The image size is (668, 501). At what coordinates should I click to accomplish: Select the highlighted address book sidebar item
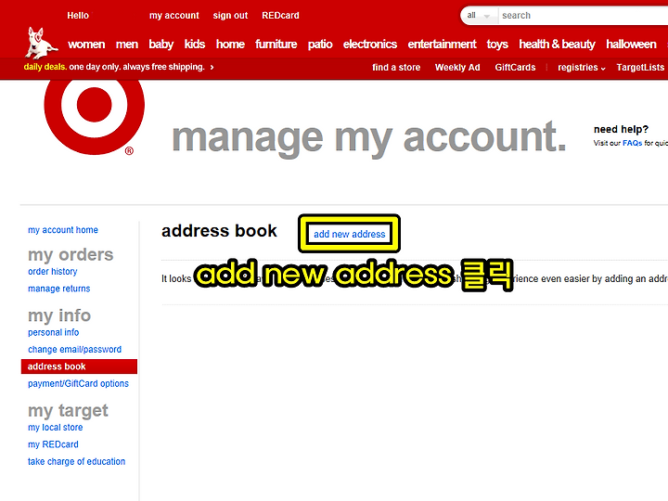click(79, 366)
